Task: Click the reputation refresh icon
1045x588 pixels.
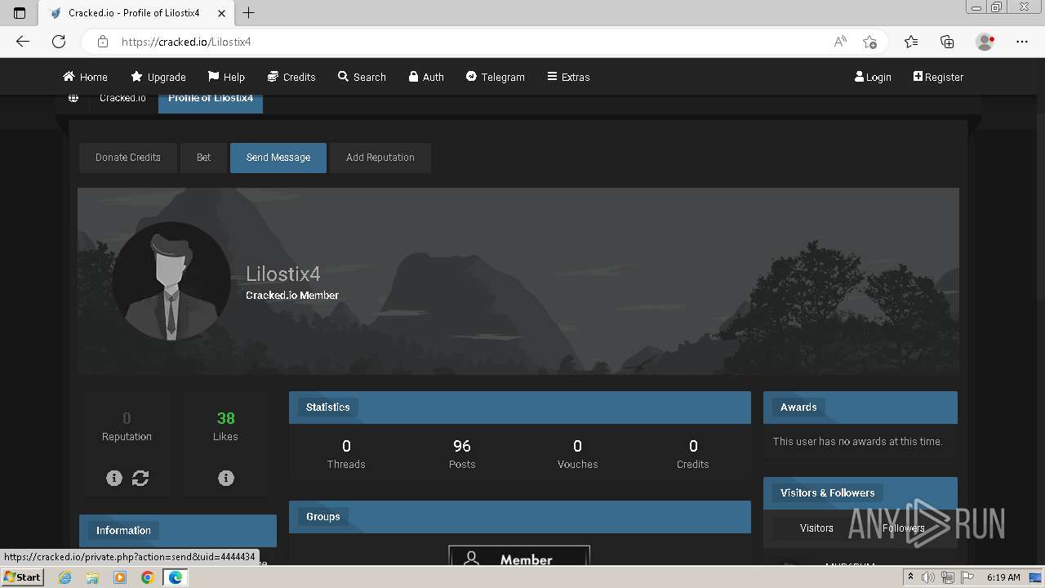Action: [x=140, y=478]
